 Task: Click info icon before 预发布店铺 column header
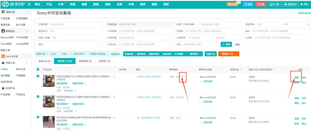[200, 70]
